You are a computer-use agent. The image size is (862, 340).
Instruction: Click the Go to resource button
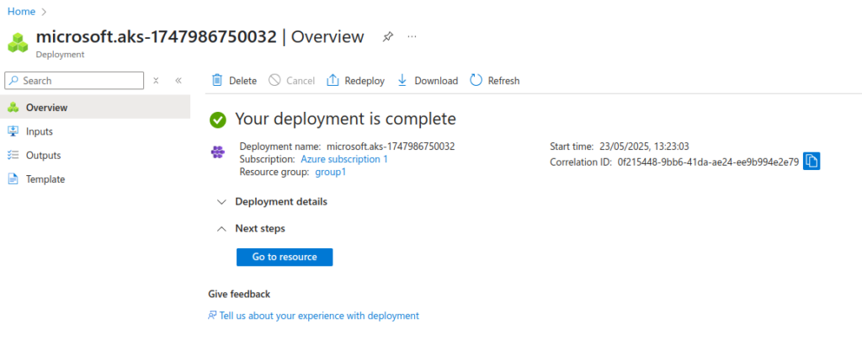(285, 257)
